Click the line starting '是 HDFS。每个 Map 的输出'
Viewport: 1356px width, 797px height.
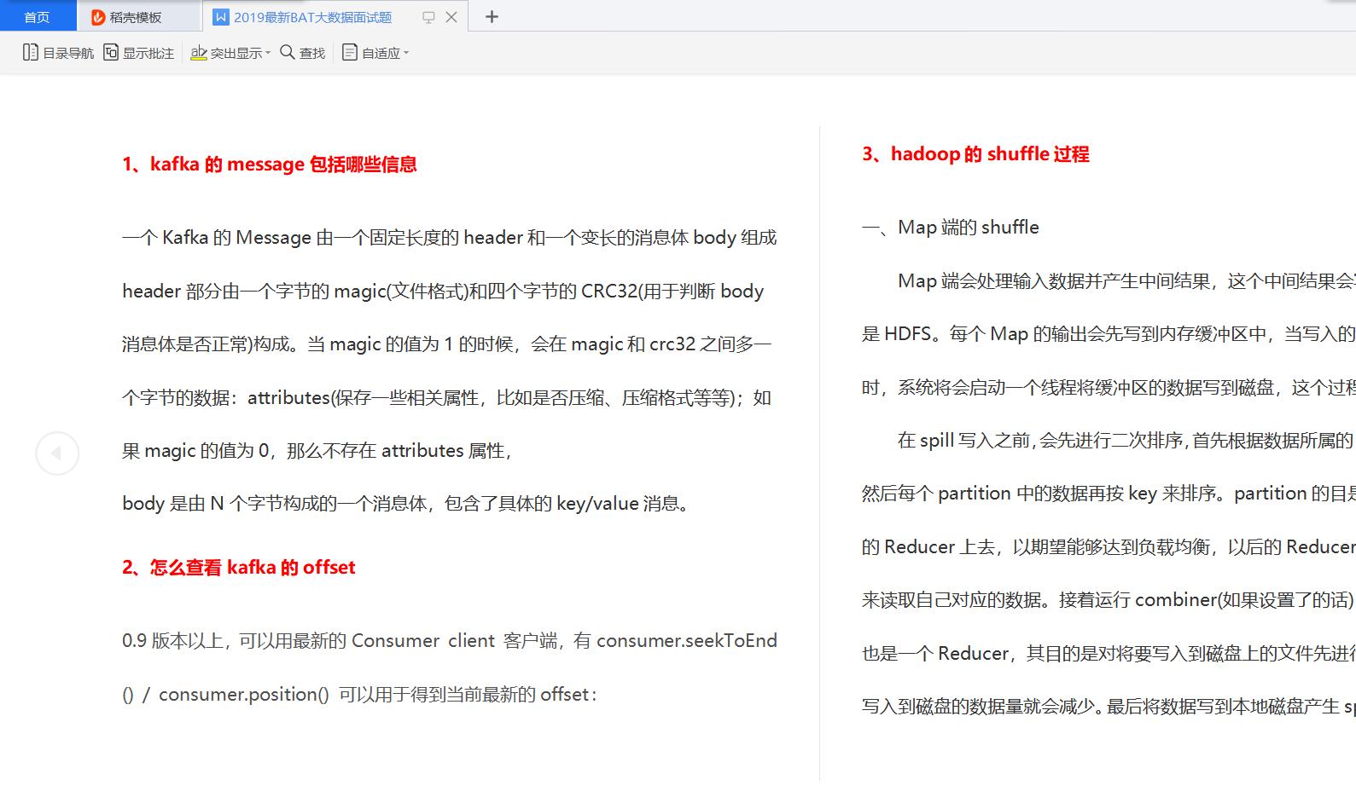(1109, 334)
